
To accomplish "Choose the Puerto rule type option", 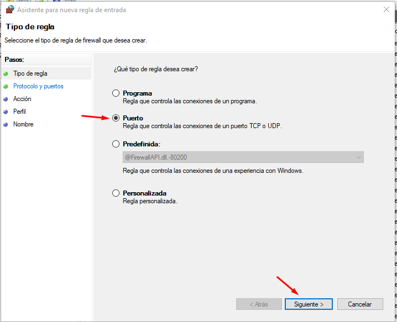I will pos(116,118).
